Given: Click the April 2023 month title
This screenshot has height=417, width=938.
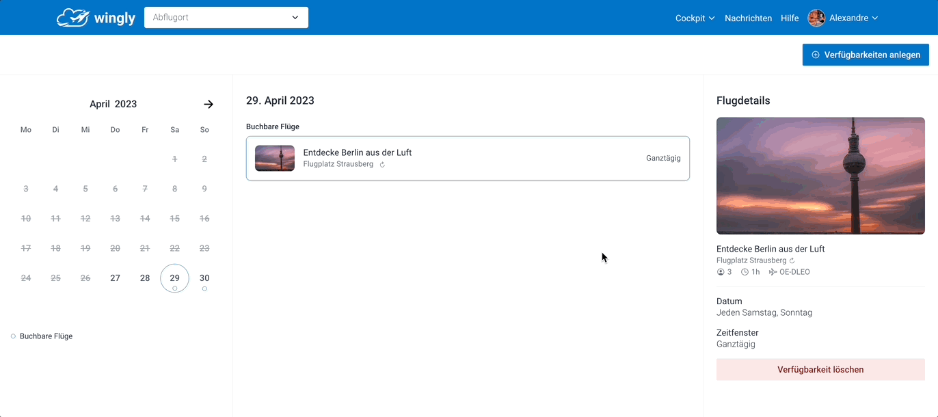Looking at the screenshot, I should click(x=113, y=104).
